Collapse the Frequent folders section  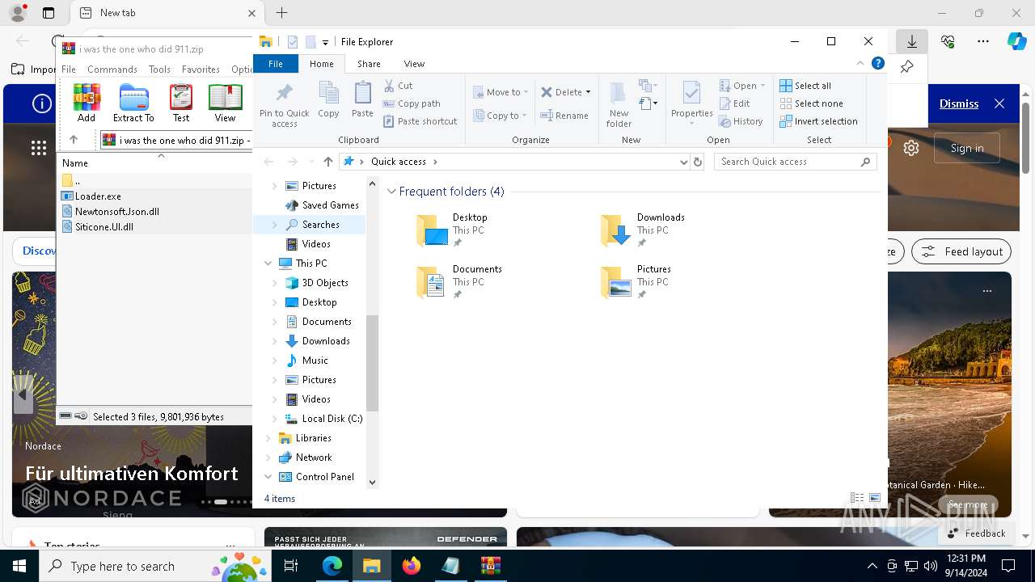point(391,192)
